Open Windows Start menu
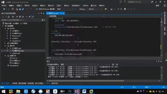167x94 pixels. (x=3, y=91)
